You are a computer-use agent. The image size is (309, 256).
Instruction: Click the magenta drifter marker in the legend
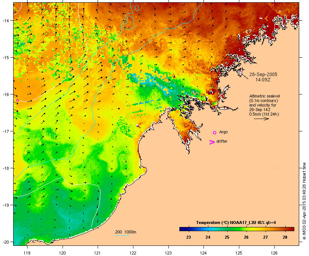pyautogui.click(x=212, y=142)
